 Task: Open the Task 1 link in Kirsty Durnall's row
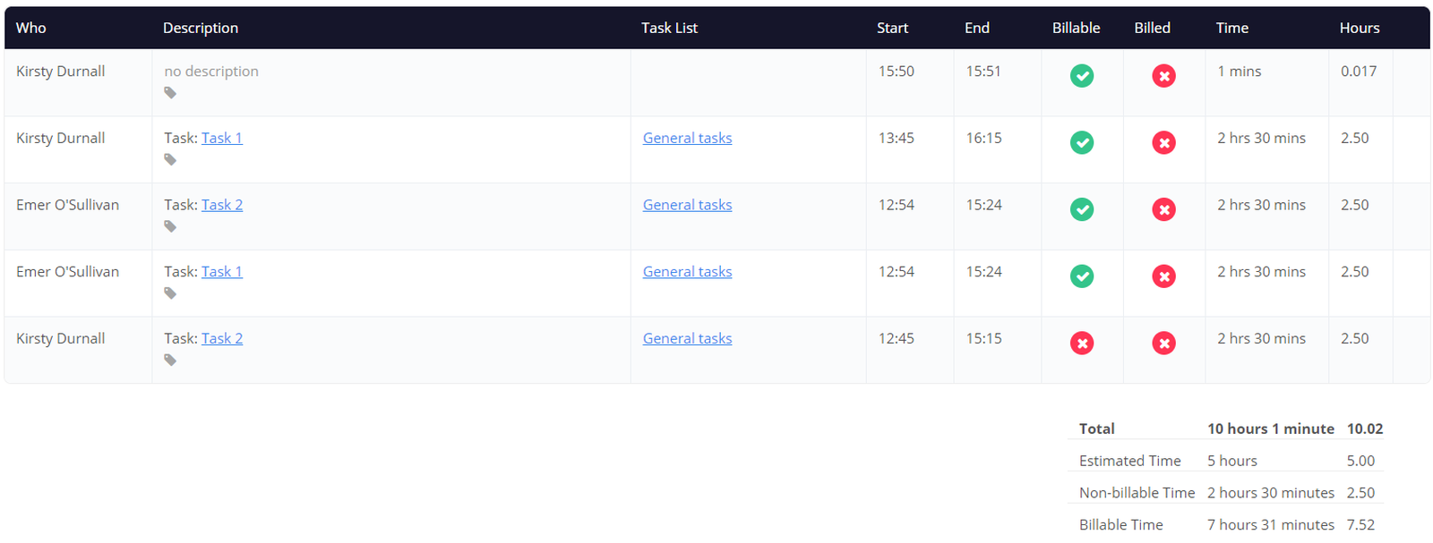(x=222, y=138)
